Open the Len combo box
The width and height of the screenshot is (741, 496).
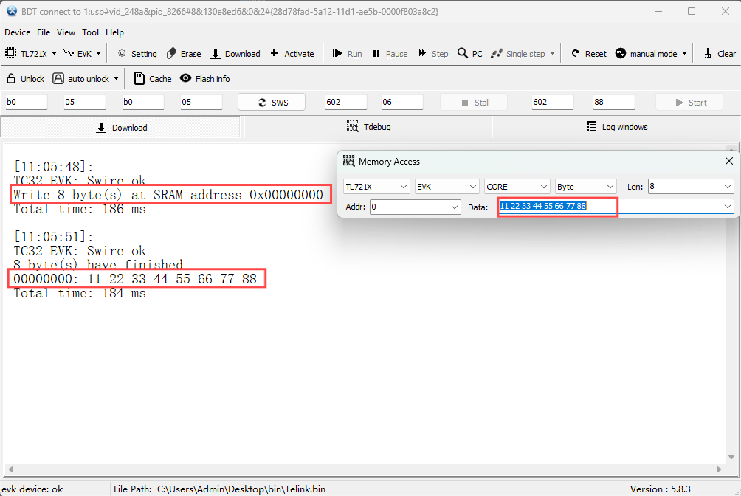click(x=691, y=186)
